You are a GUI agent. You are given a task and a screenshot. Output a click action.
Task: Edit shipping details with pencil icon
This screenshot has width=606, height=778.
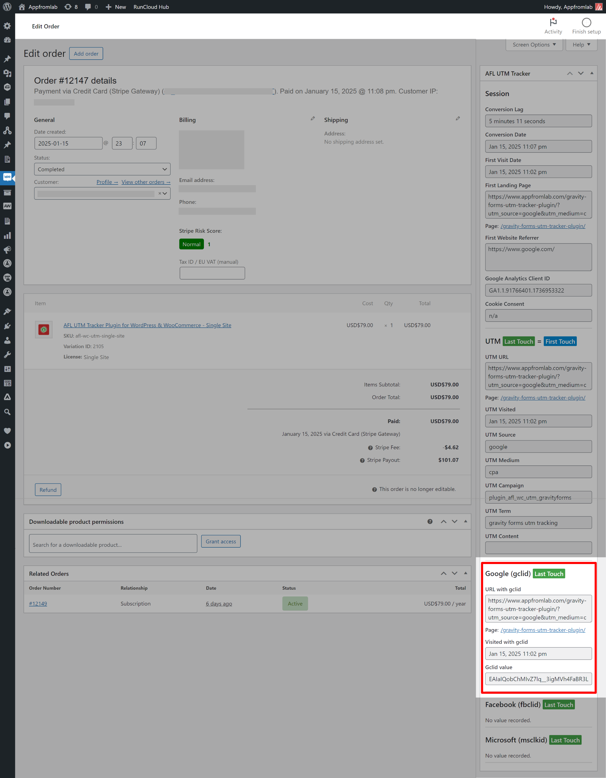point(458,119)
